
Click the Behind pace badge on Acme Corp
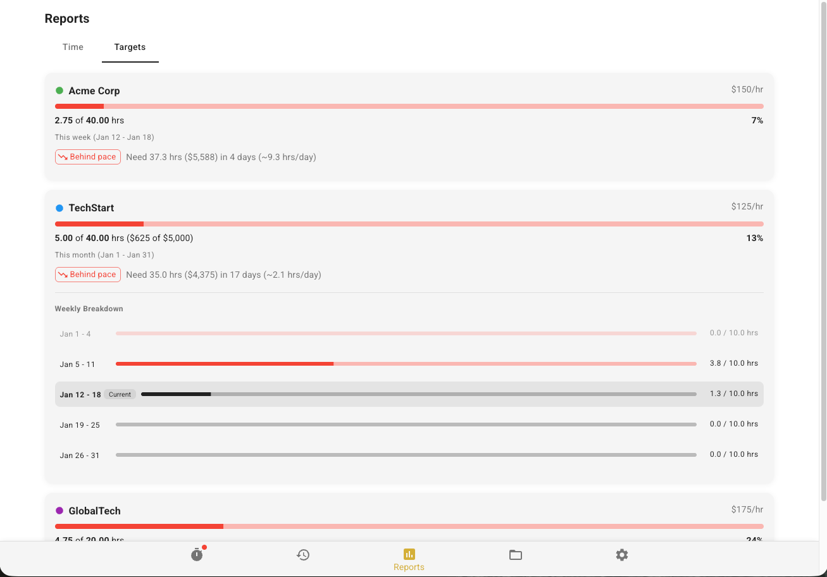coord(88,156)
